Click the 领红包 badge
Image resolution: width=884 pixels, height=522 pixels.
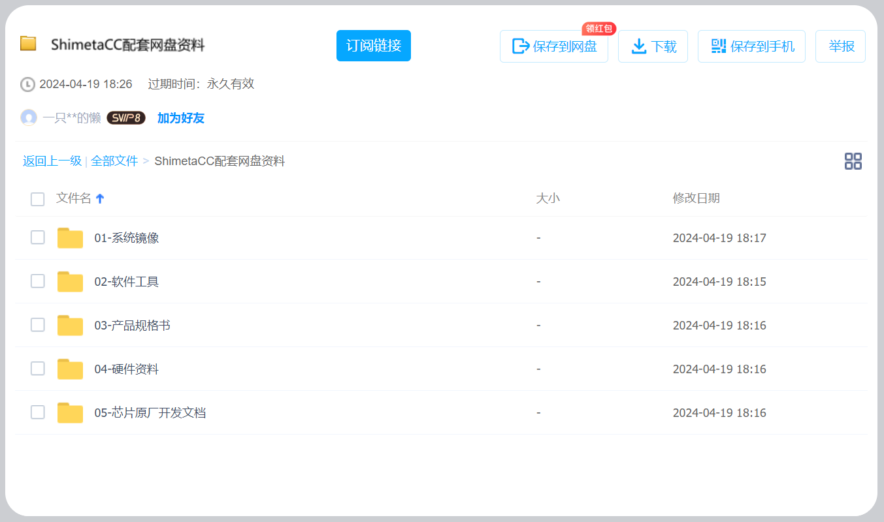pos(599,29)
